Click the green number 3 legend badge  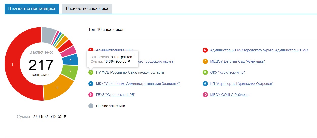point(91,72)
